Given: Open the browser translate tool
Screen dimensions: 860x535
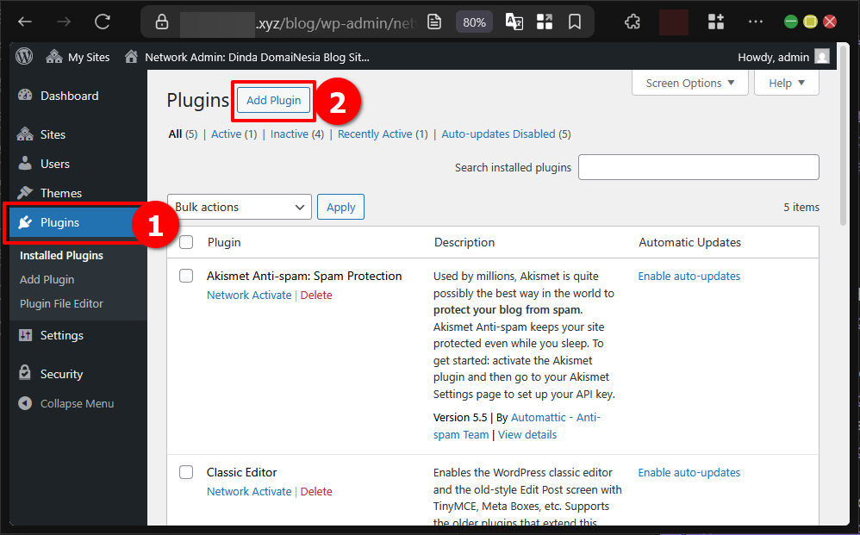Looking at the screenshot, I should [514, 21].
